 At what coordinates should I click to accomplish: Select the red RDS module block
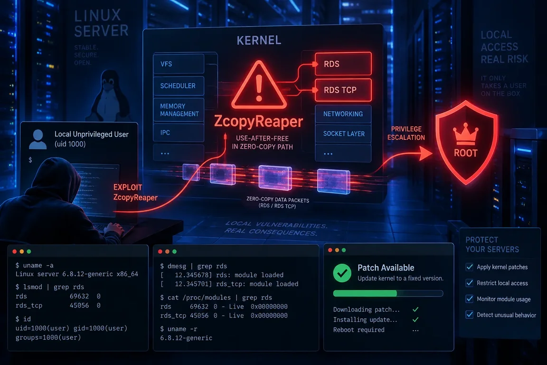(x=343, y=64)
